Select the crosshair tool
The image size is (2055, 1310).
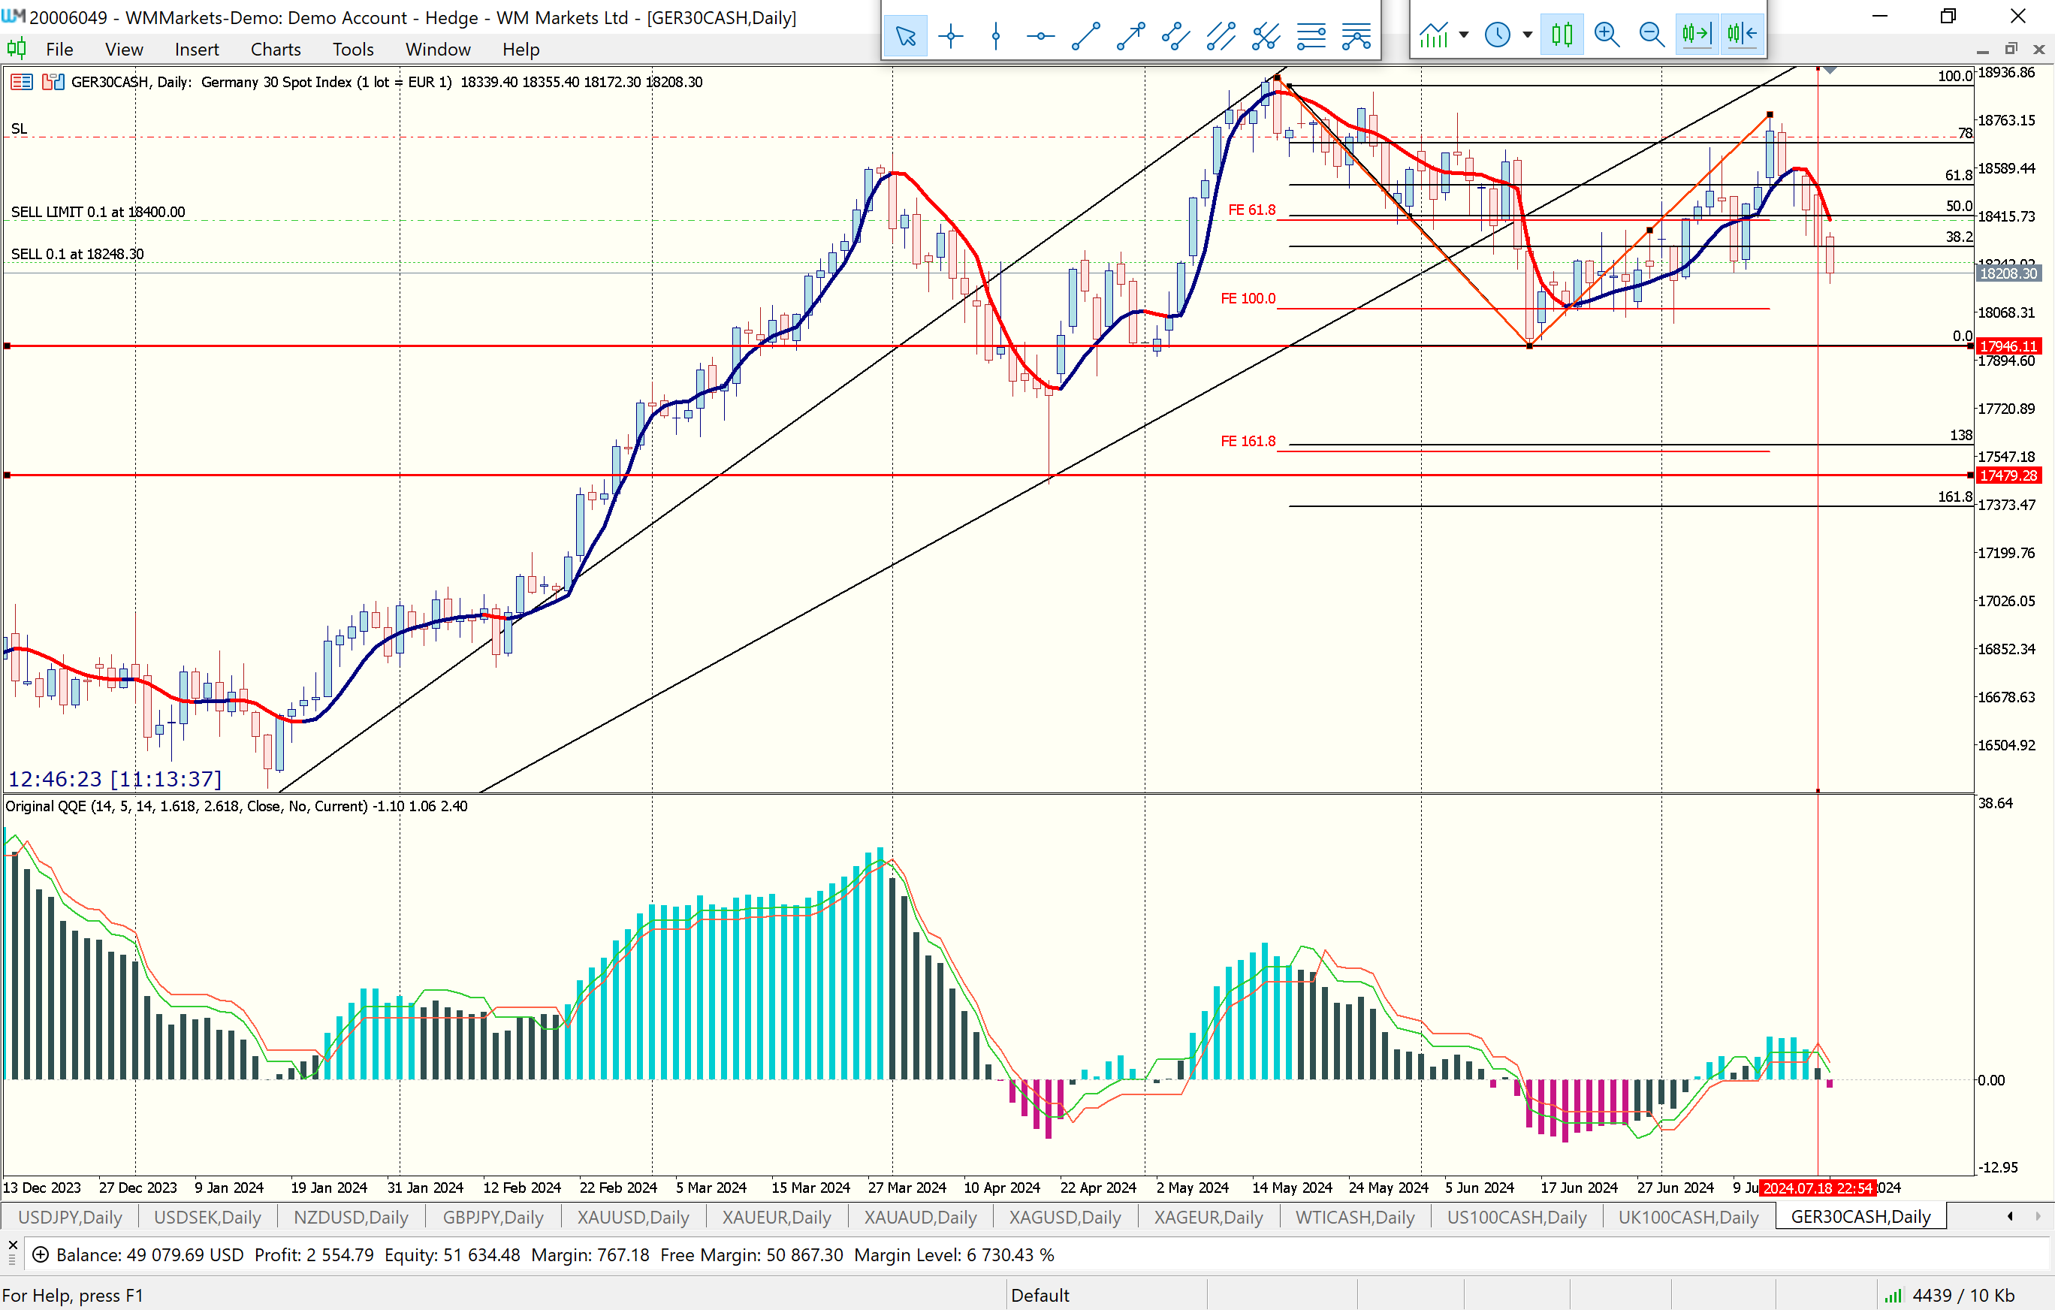point(950,35)
